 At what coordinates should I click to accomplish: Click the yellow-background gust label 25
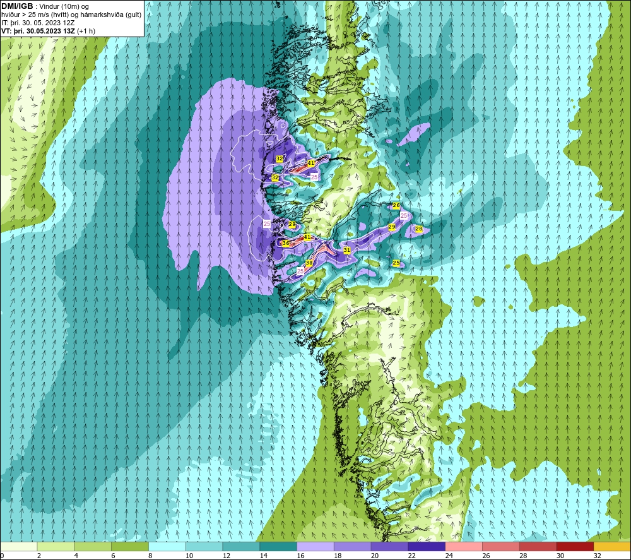pos(396,263)
